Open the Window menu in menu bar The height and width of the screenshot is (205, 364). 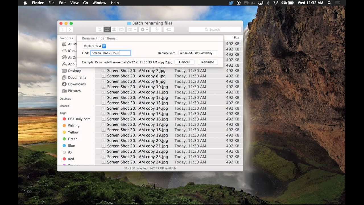[x=99, y=3]
